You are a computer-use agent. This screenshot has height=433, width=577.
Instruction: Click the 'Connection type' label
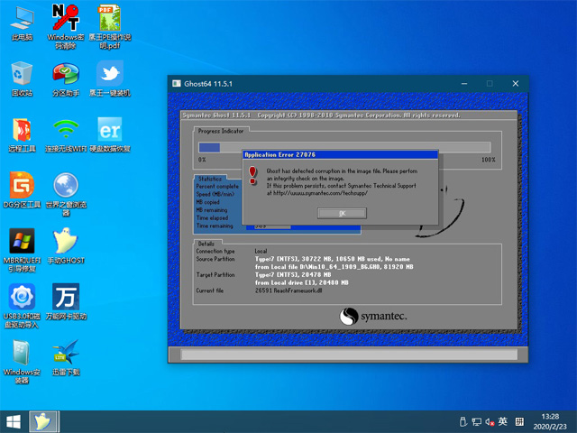215,251
